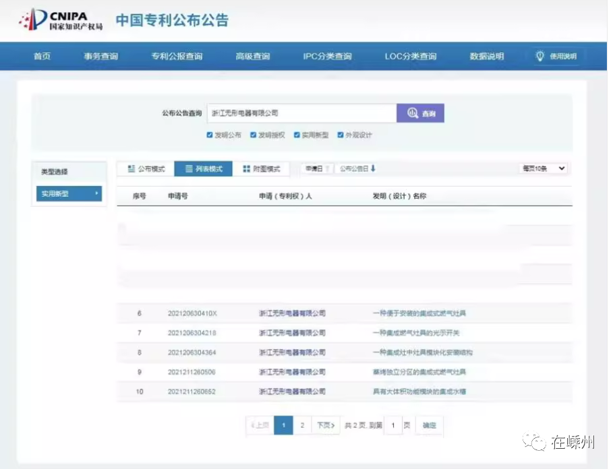Open the IPC分类查询 menu item
The height and width of the screenshot is (469, 615).
[327, 57]
